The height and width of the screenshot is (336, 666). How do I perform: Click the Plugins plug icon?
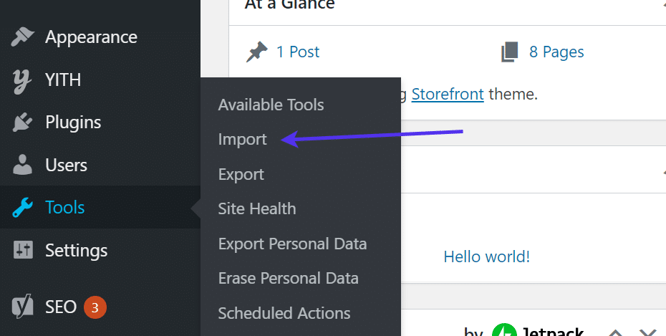click(22, 123)
